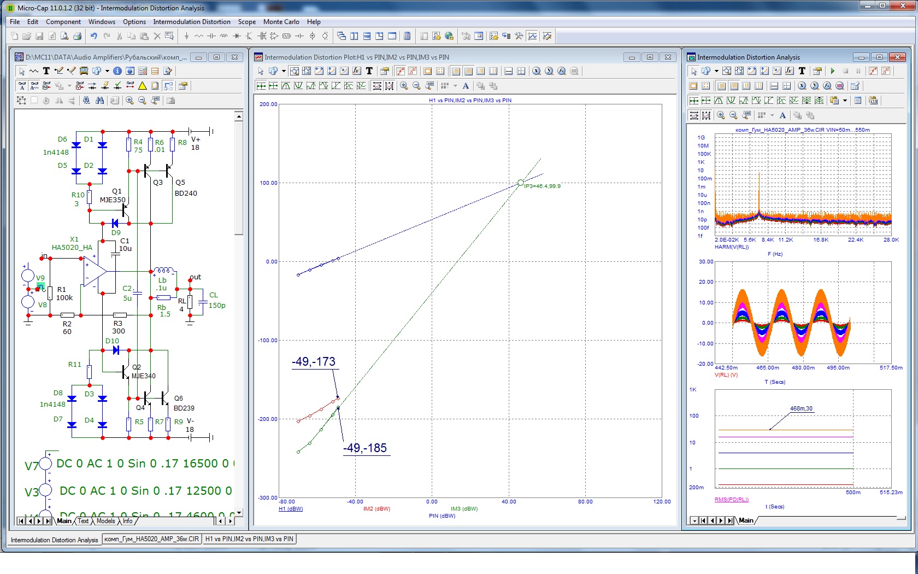Screen dimensions: 918x574
Task: Click the RMS(PD(RL)) expression label
Action: coord(731,500)
